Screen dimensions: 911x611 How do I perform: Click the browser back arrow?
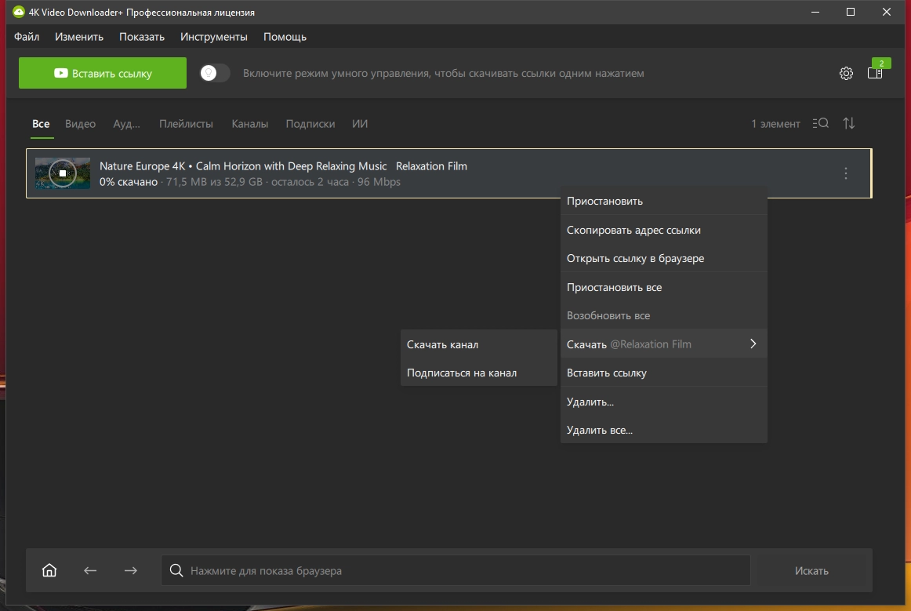(x=90, y=571)
